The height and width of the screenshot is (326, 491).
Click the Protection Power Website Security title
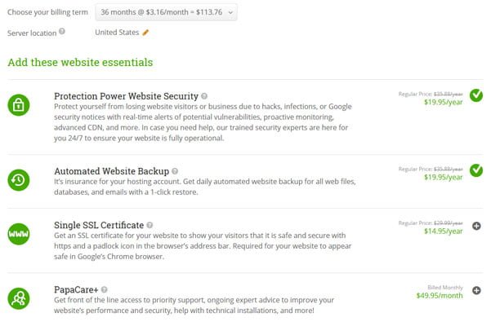click(x=126, y=96)
